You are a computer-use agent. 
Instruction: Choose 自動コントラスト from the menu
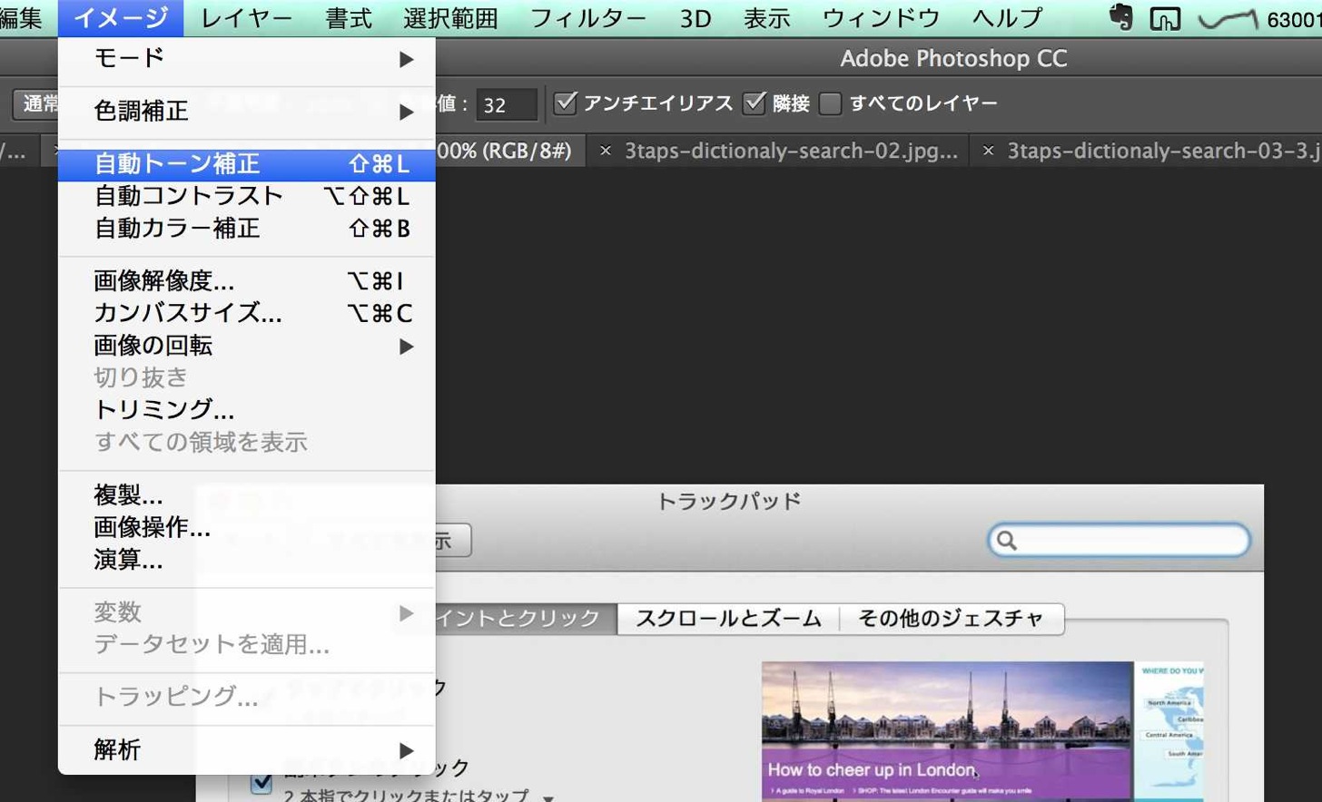coord(247,196)
